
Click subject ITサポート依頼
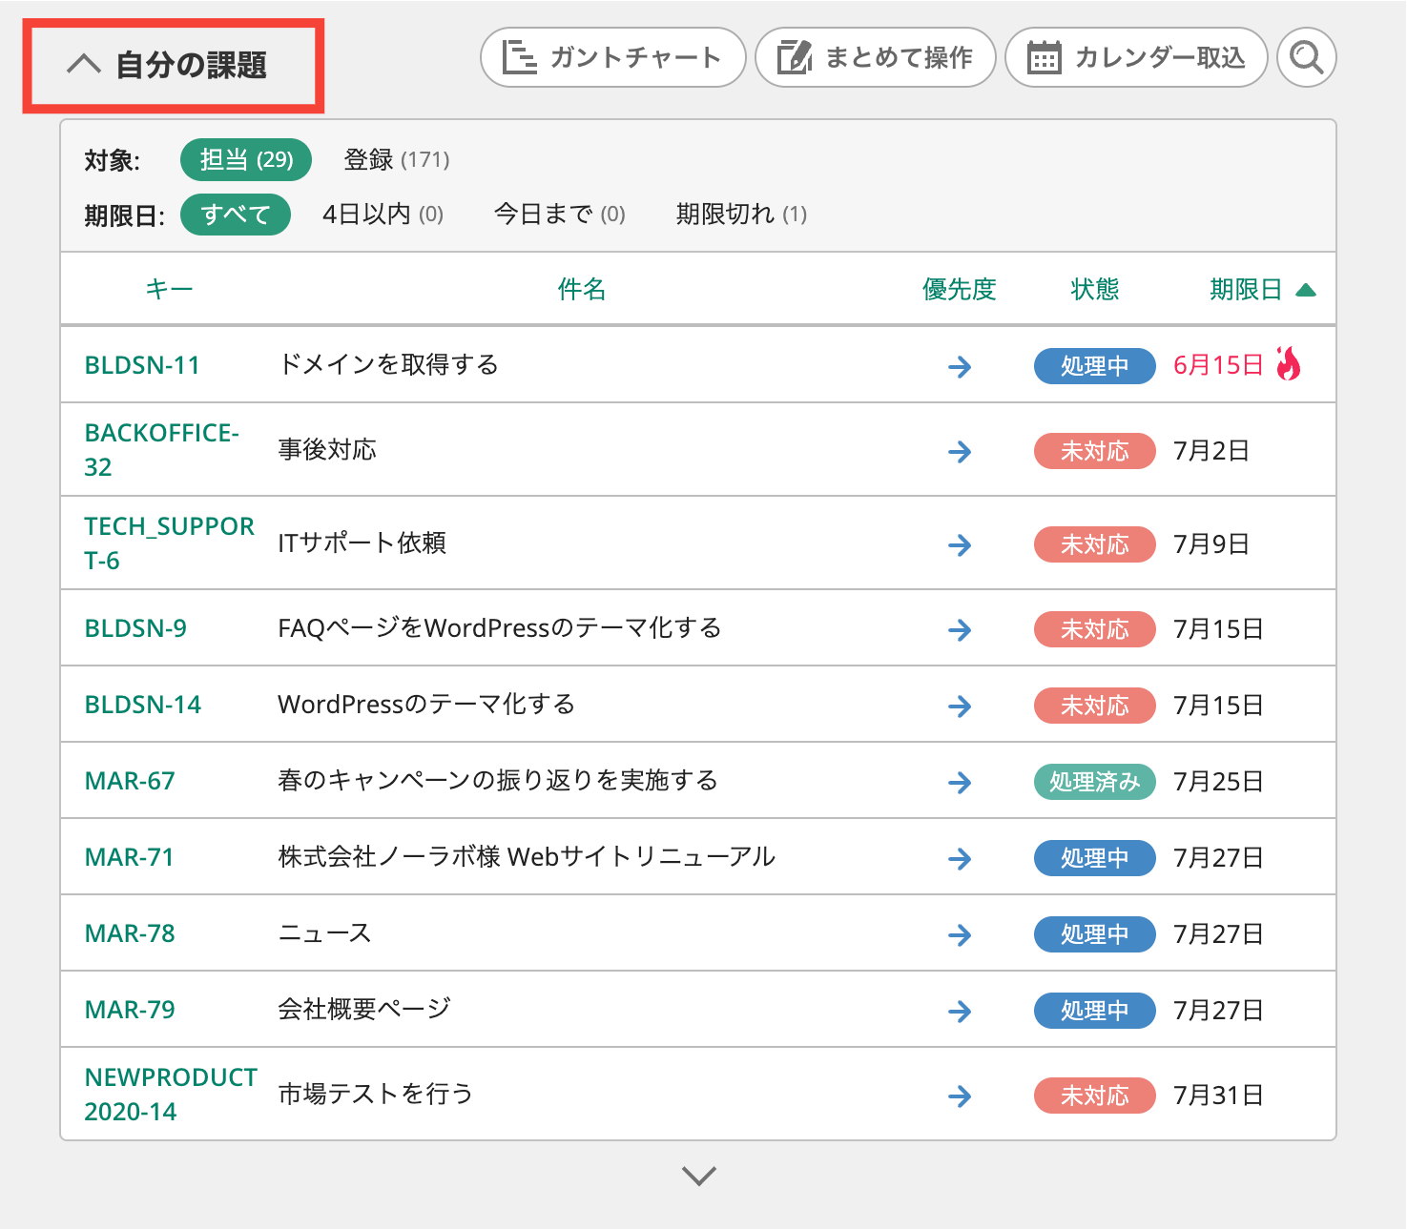[362, 543]
